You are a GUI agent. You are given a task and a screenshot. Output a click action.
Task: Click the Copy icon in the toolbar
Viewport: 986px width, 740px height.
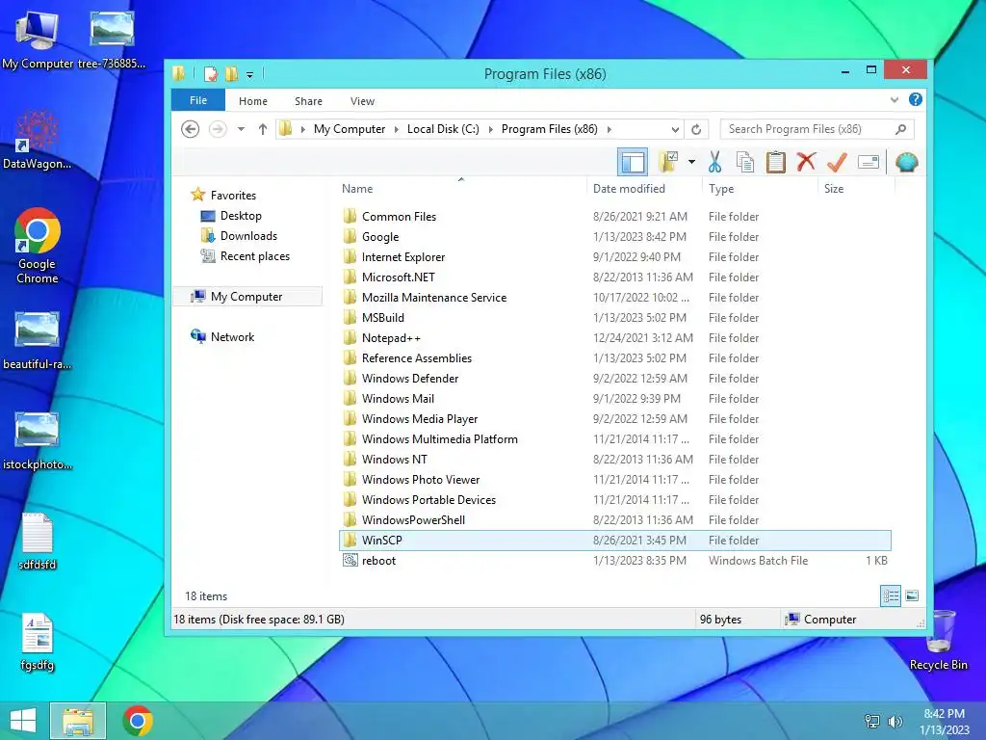[x=745, y=162]
